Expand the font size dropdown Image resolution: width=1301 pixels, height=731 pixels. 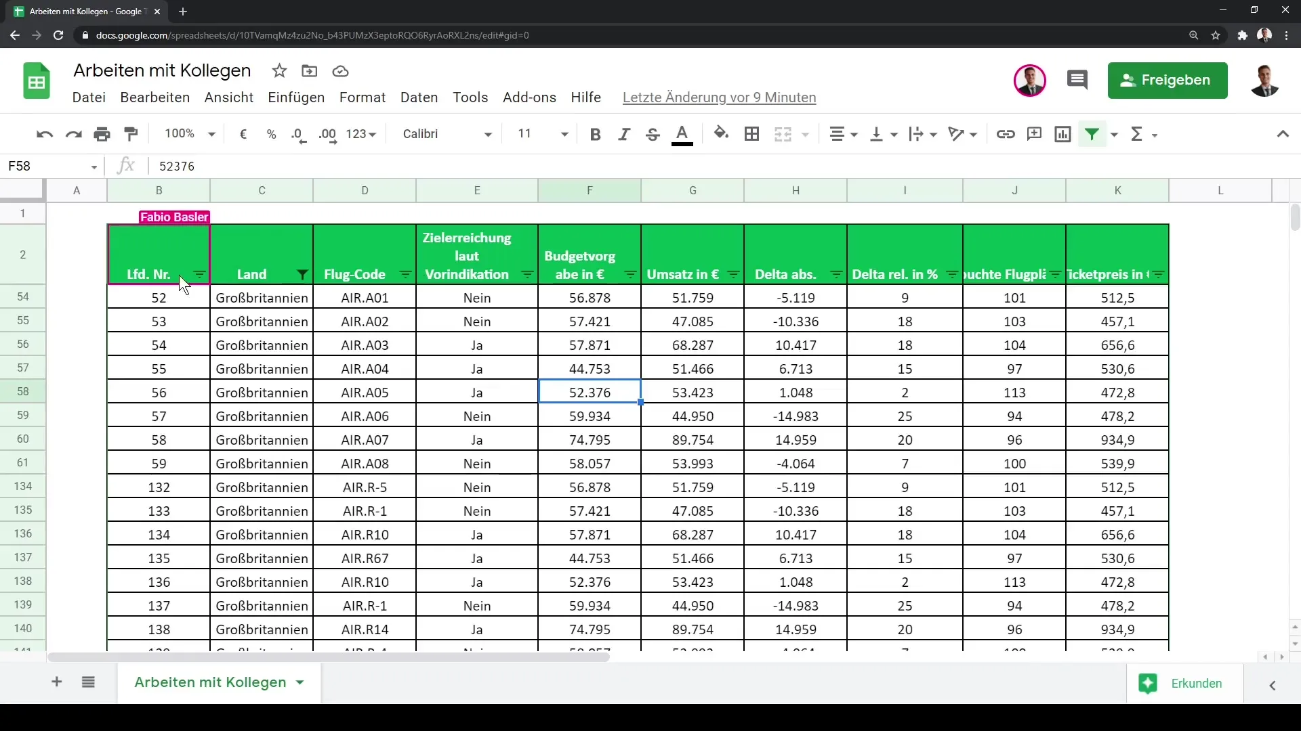pyautogui.click(x=564, y=134)
